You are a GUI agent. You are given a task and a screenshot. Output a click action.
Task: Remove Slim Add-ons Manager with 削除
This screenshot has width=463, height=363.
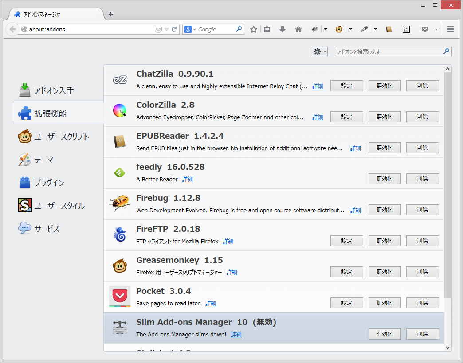point(422,334)
